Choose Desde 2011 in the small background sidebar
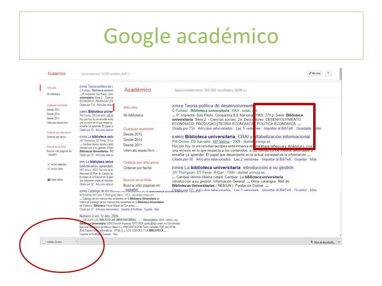Image resolution: width=382 pixels, height=286 pixels. pos(53,118)
